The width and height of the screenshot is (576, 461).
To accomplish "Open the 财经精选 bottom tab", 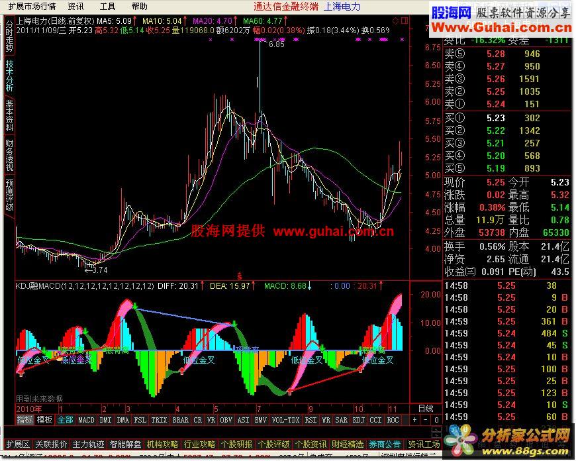I will coord(348,444).
